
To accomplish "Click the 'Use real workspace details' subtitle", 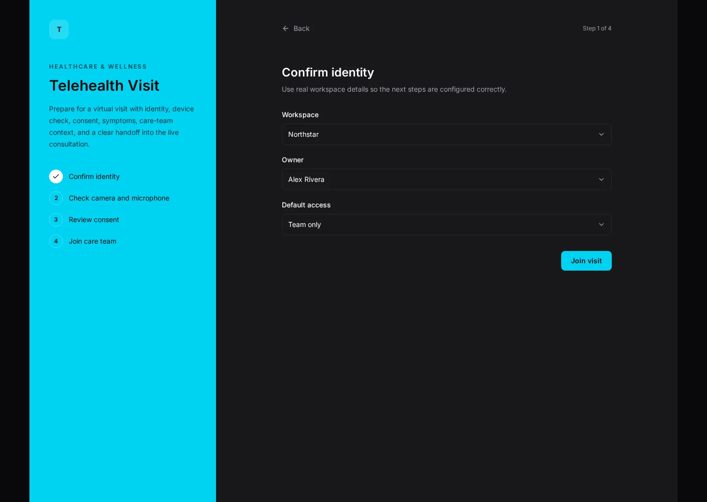I will click(x=394, y=89).
